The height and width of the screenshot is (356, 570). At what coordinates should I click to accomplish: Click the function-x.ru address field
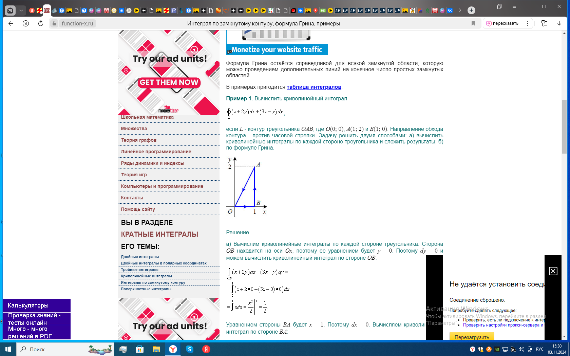tap(77, 23)
